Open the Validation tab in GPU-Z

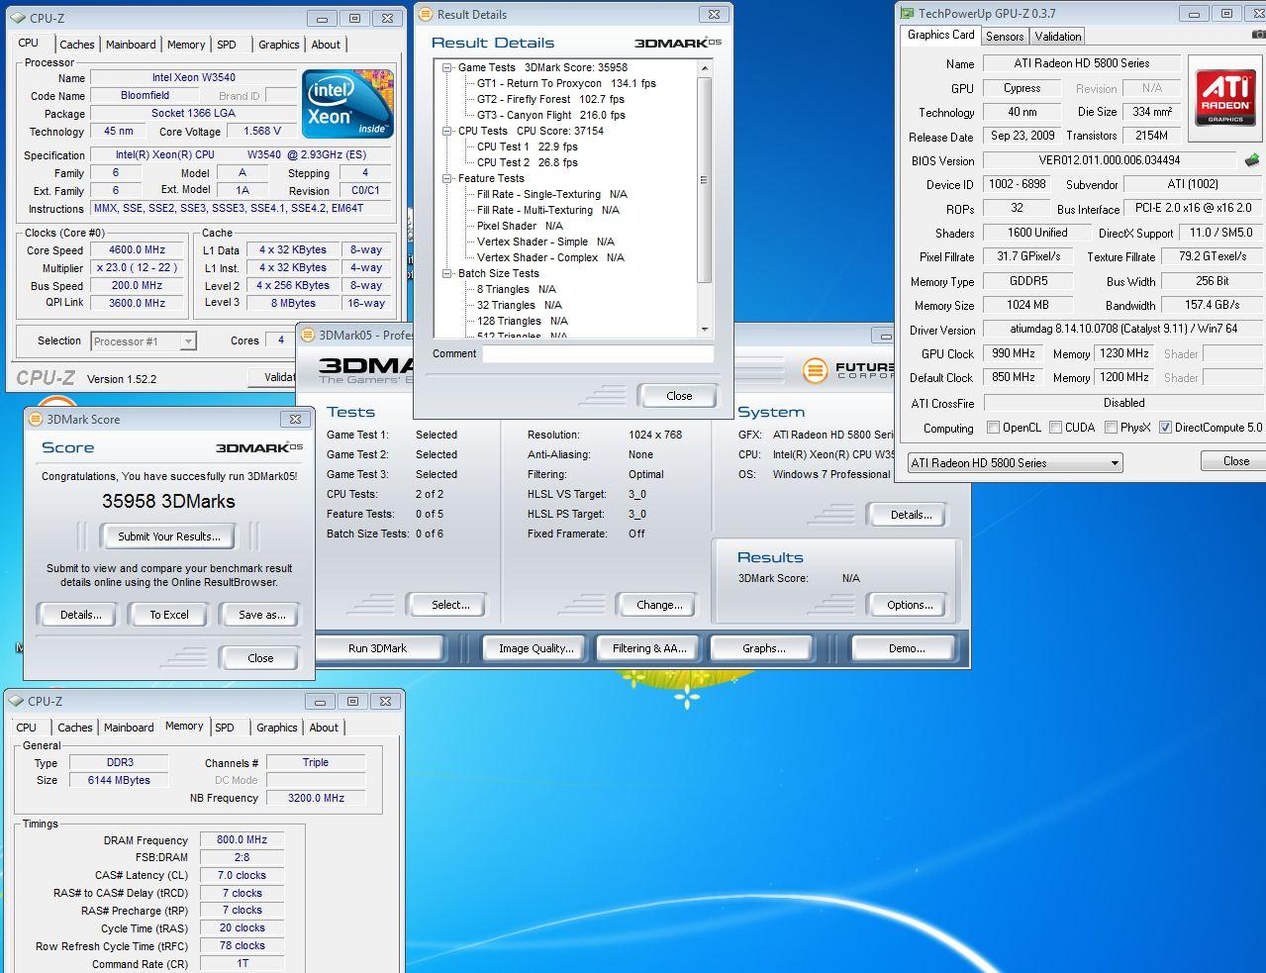[x=1058, y=37]
